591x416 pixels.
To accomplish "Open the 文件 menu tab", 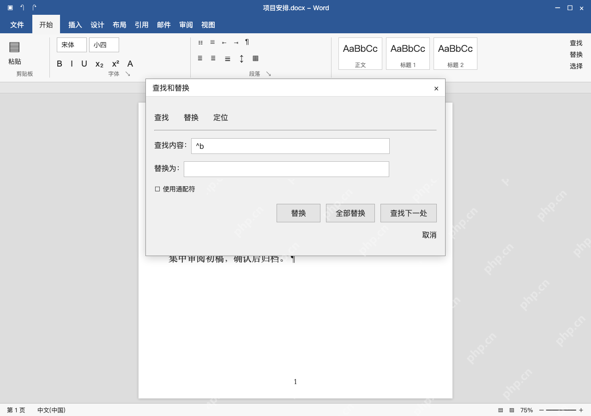I will click(17, 25).
